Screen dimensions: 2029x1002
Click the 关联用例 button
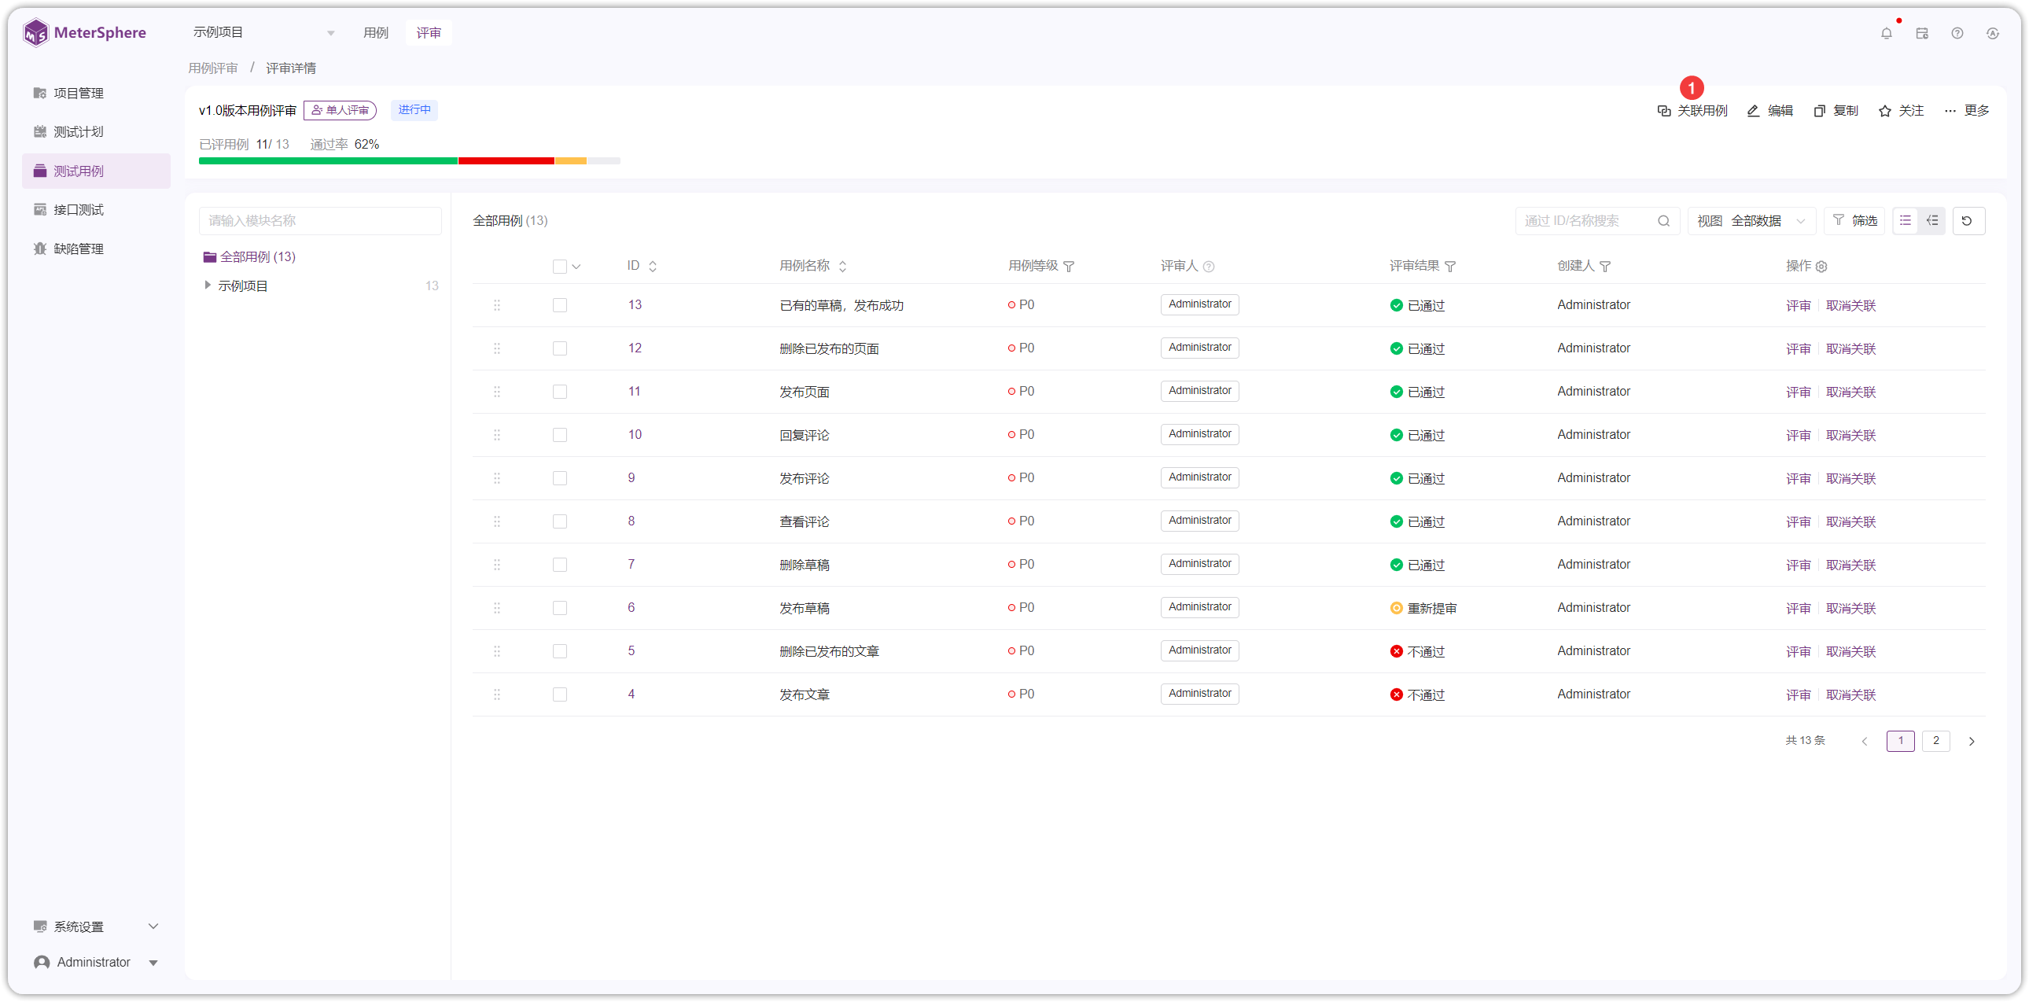1692,111
